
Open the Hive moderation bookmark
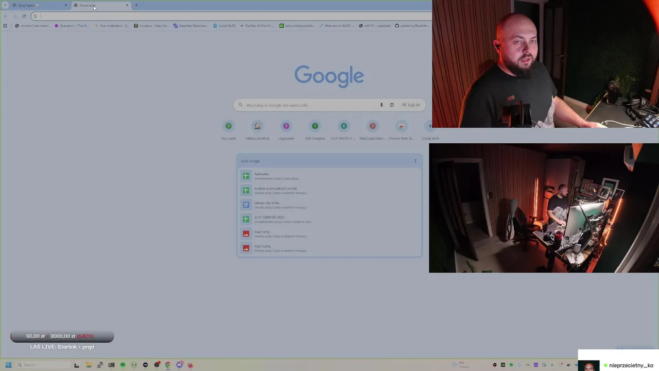coord(112,25)
